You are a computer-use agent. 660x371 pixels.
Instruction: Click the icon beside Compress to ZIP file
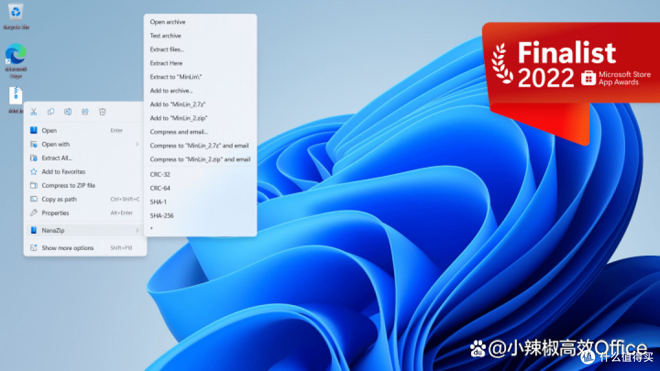[x=34, y=185]
